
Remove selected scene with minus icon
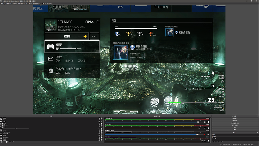click(216, 142)
